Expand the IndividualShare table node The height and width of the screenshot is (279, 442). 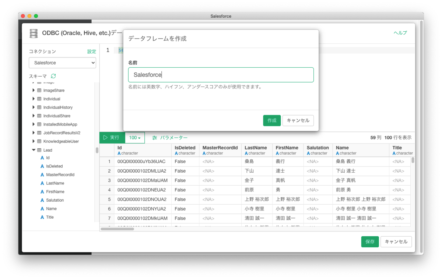(34, 116)
